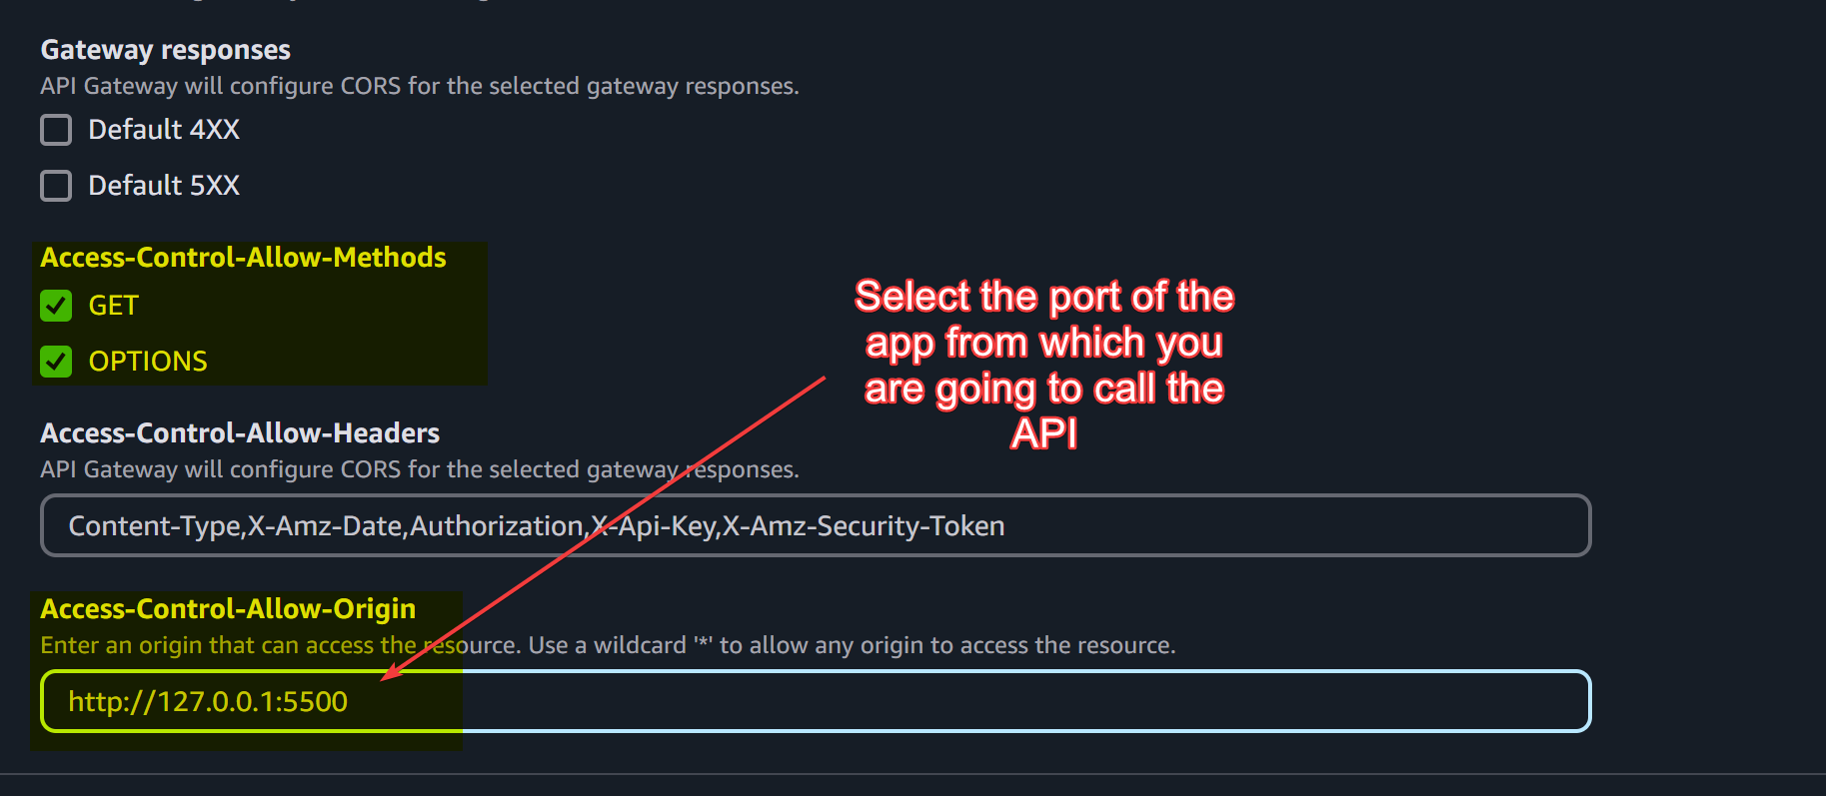Click the "GET" label text
This screenshot has height=796, width=1826.
113,306
